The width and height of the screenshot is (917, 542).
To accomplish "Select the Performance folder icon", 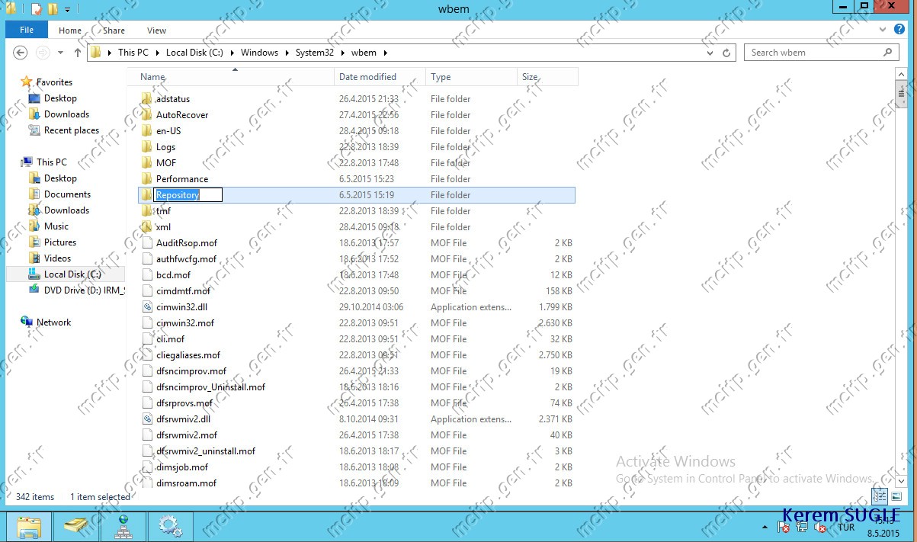I will (147, 179).
